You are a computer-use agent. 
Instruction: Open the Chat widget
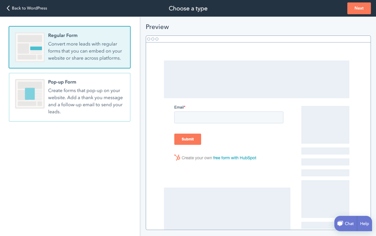345,223
